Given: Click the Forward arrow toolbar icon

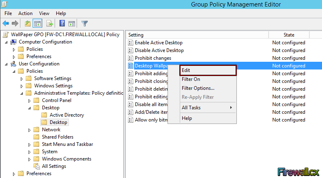Looking at the screenshot, I should [x=15, y=24].
